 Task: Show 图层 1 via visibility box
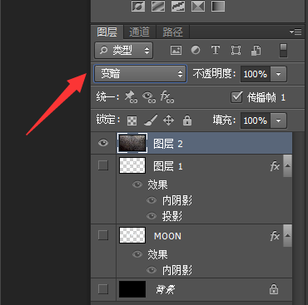coord(103,165)
